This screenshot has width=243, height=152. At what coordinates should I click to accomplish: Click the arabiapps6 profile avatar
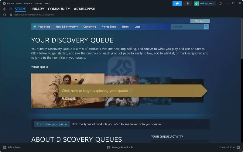click(x=196, y=3)
